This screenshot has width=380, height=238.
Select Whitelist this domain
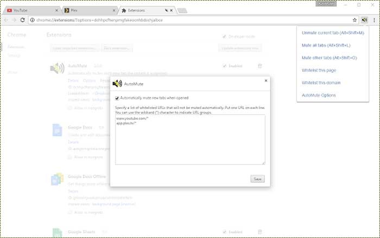pos(321,83)
